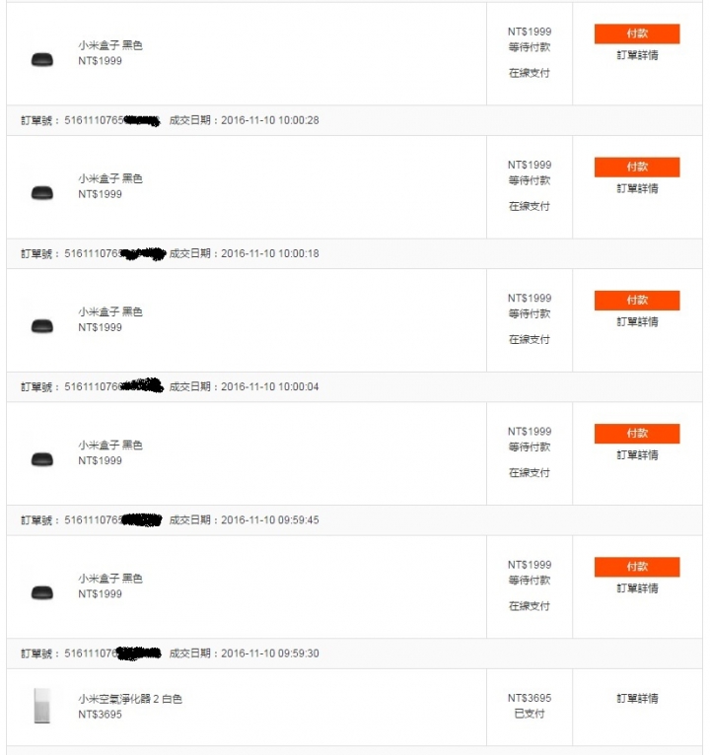
Task: Click the topmost Mi Box product thumbnail
Action: pos(41,60)
